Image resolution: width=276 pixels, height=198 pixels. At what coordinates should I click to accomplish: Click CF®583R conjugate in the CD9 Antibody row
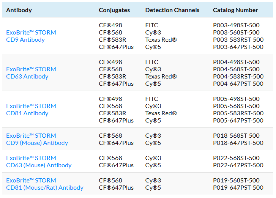(112, 40)
